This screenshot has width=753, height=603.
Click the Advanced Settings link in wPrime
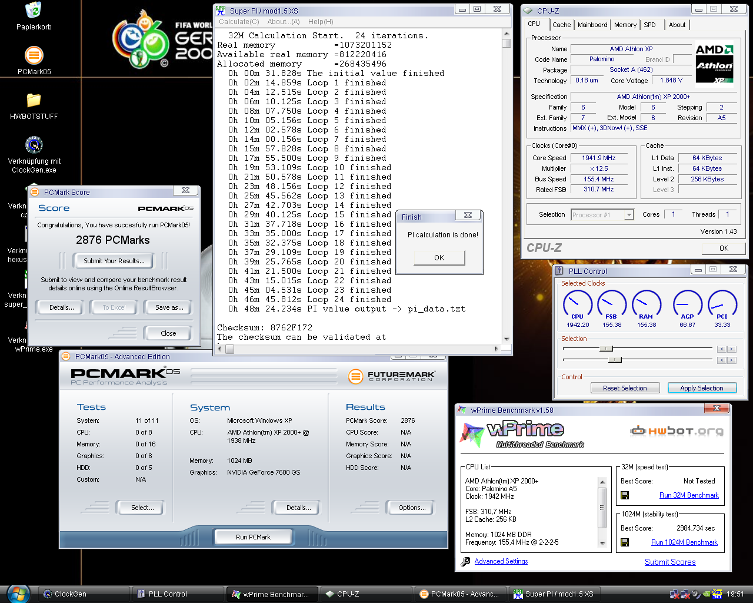point(501,562)
